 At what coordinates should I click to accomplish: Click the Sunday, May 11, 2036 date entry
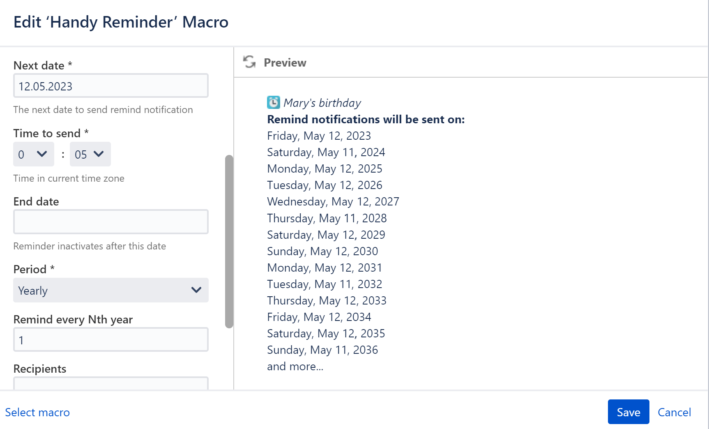tap(322, 350)
